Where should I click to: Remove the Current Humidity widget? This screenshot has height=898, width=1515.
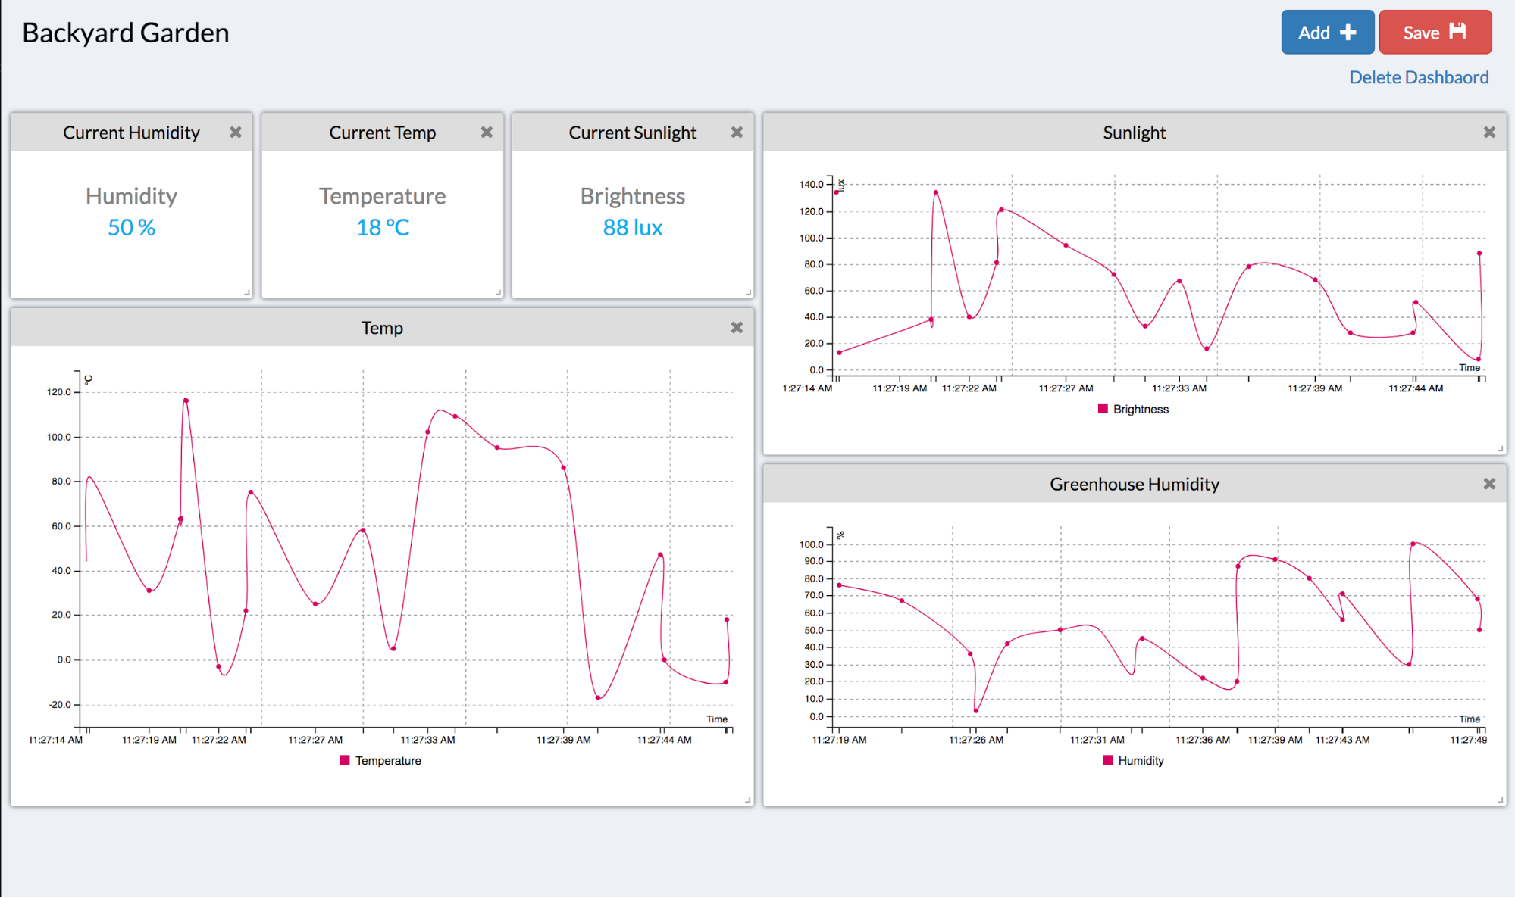[x=236, y=133]
